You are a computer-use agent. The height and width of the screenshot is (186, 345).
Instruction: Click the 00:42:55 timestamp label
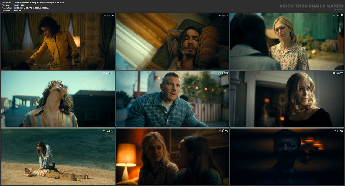tap(337, 130)
